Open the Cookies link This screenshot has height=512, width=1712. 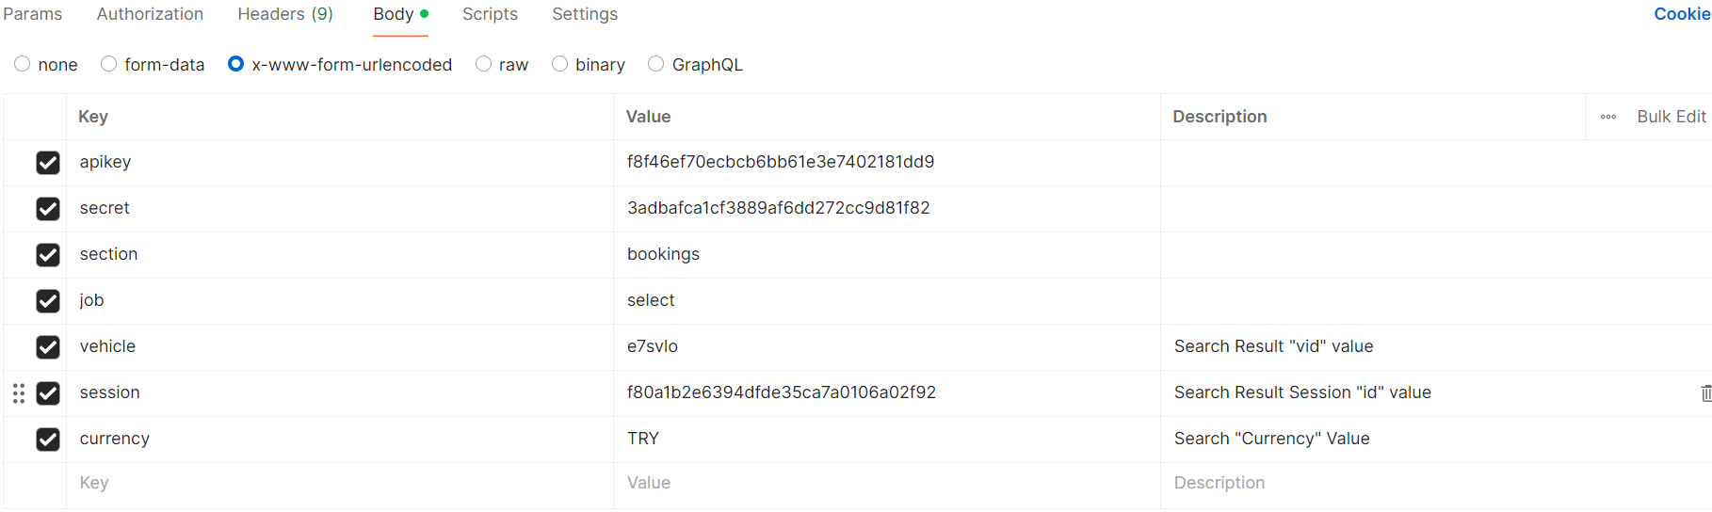(x=1682, y=14)
